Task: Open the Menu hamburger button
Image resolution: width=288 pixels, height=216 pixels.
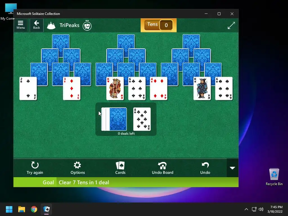Action: (x=21, y=25)
